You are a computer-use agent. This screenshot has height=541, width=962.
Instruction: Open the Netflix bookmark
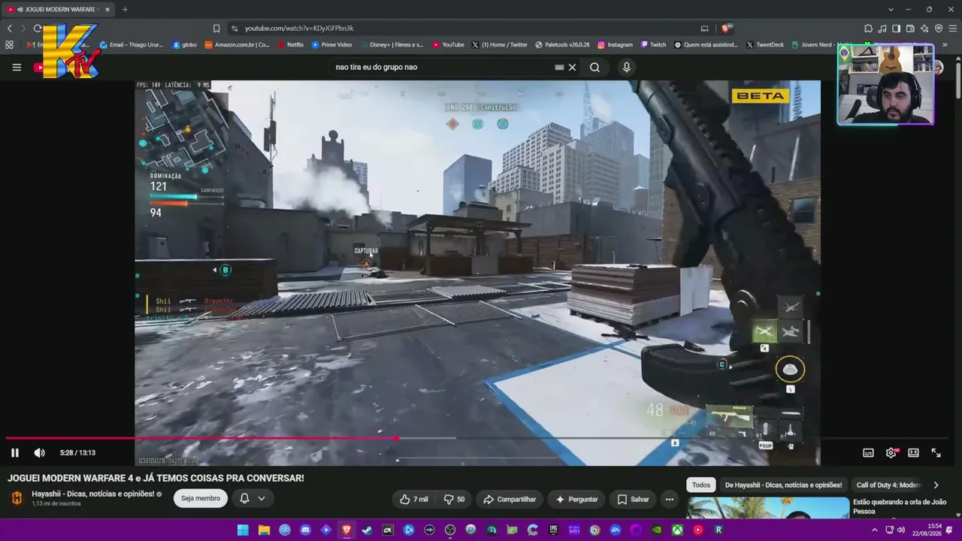point(290,44)
